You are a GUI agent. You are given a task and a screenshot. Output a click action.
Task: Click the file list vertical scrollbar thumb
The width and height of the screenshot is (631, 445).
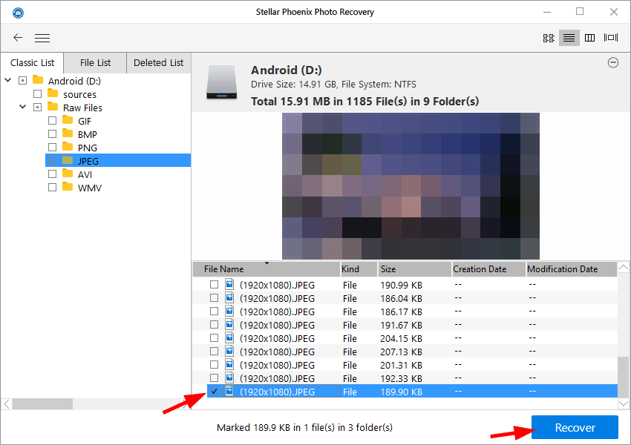(x=623, y=377)
